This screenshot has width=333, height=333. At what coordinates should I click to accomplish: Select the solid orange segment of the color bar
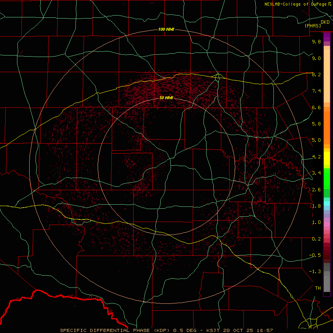coord(327,128)
